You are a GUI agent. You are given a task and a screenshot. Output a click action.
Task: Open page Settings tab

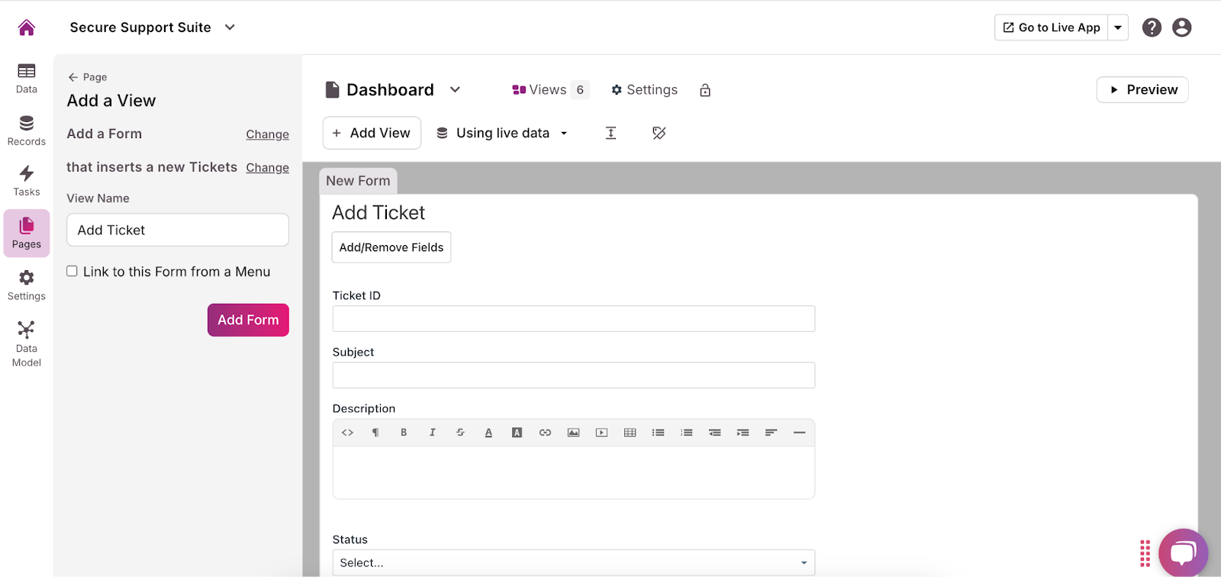point(644,90)
